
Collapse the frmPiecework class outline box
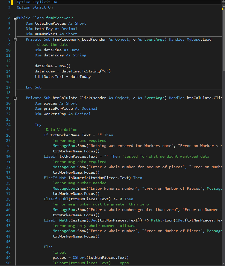coord(15,18)
